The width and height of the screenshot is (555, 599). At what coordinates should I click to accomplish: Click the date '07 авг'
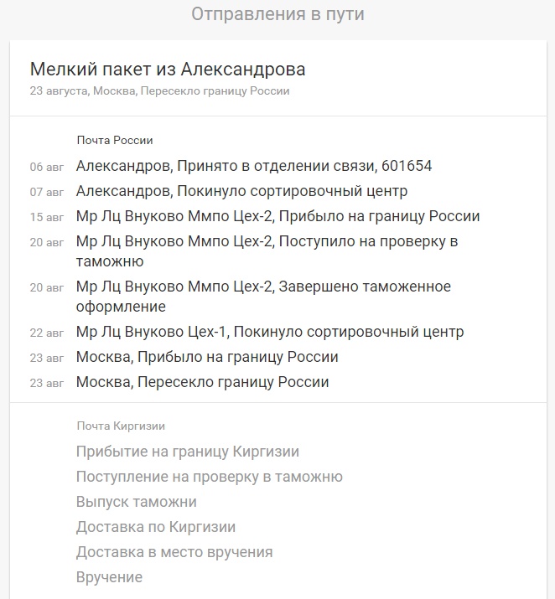[47, 192]
